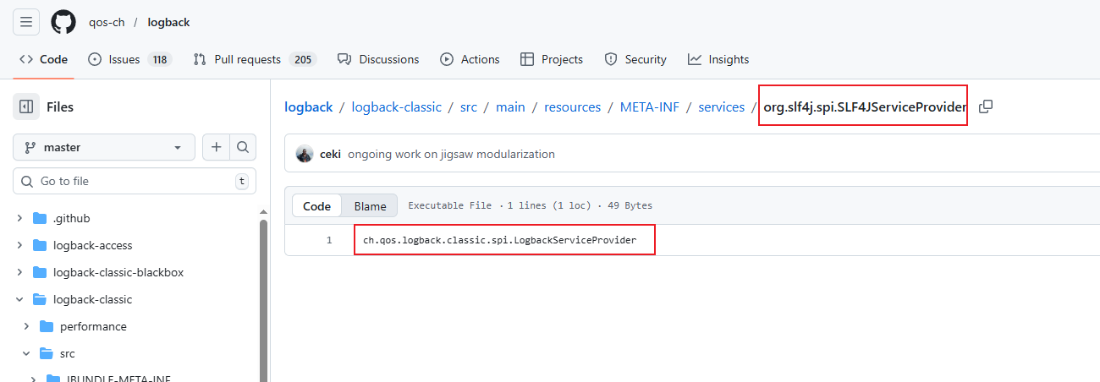Screen dimensions: 1100x382
Task: Expand the performance folder chevron
Action: (27, 326)
